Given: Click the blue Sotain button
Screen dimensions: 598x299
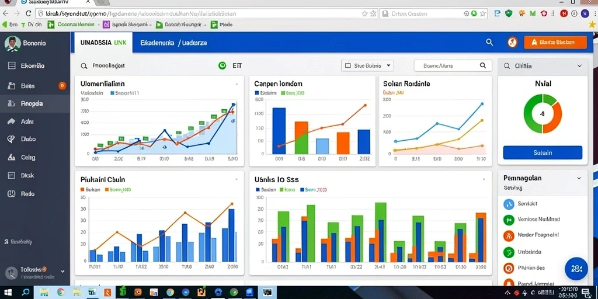Looking at the screenshot, I should pyautogui.click(x=543, y=152).
